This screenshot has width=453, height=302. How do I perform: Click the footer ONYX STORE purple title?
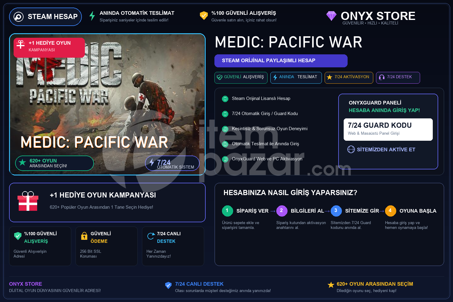[26, 284]
